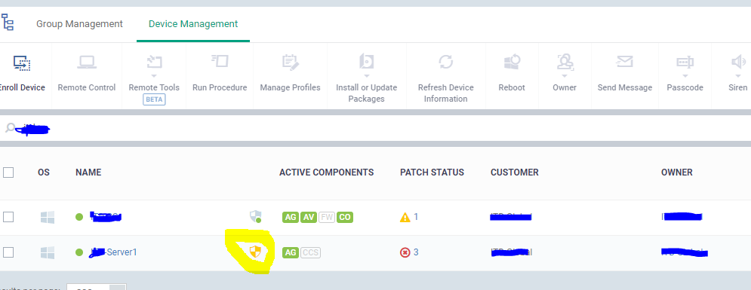Check the first device row checkbox
The height and width of the screenshot is (290, 751).
[8, 217]
